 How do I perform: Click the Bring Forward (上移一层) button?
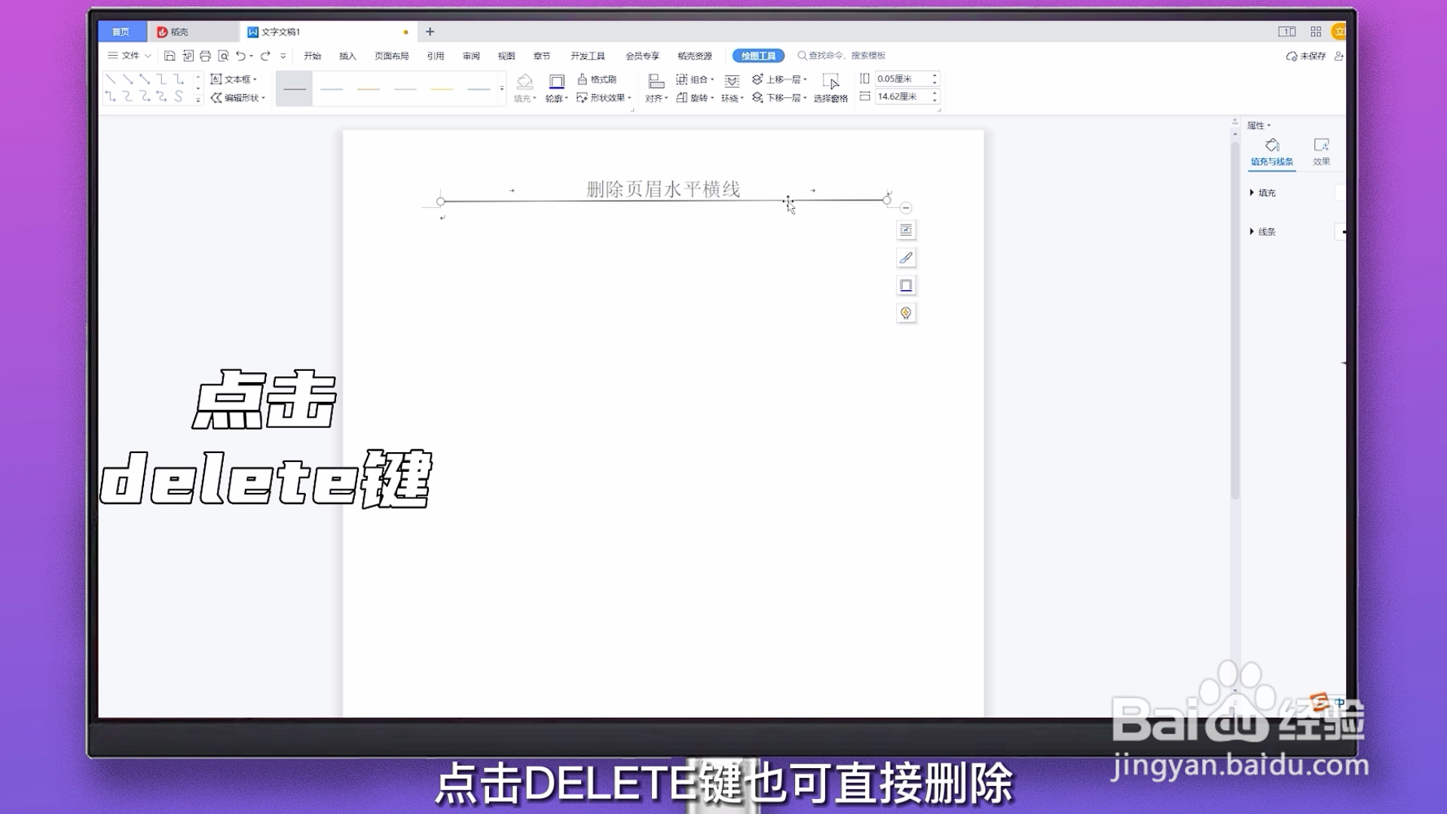coord(779,79)
